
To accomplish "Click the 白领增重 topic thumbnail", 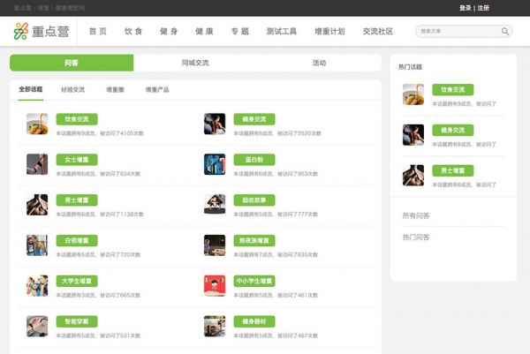I will coord(37,245).
